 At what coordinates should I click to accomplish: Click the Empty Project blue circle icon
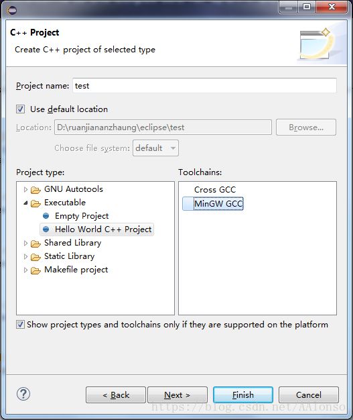point(46,215)
